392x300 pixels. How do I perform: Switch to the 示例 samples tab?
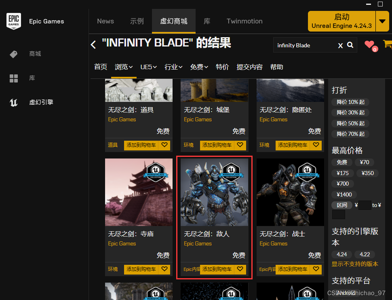(x=137, y=21)
